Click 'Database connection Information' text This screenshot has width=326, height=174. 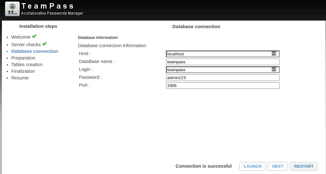(112, 46)
